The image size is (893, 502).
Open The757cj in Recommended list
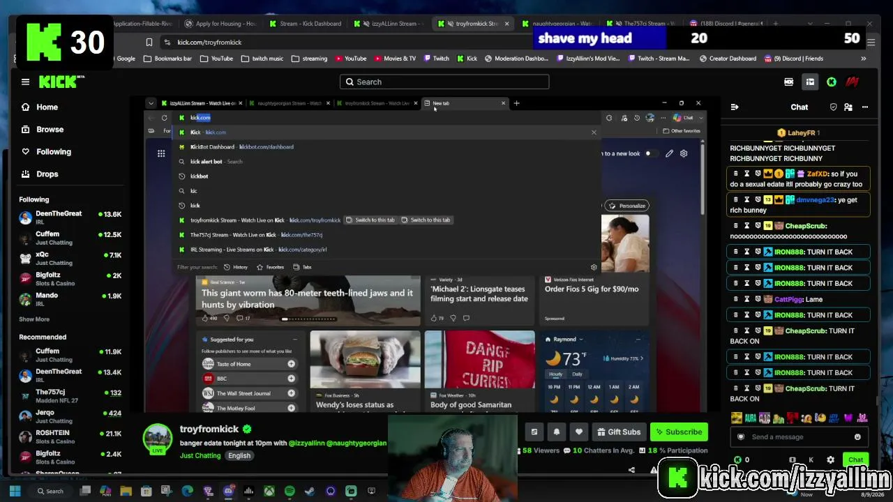pos(70,396)
